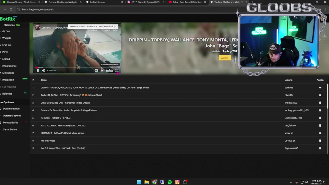The width and height of the screenshot is (329, 185).
Task: Open volume control in system tray
Action: (306, 182)
